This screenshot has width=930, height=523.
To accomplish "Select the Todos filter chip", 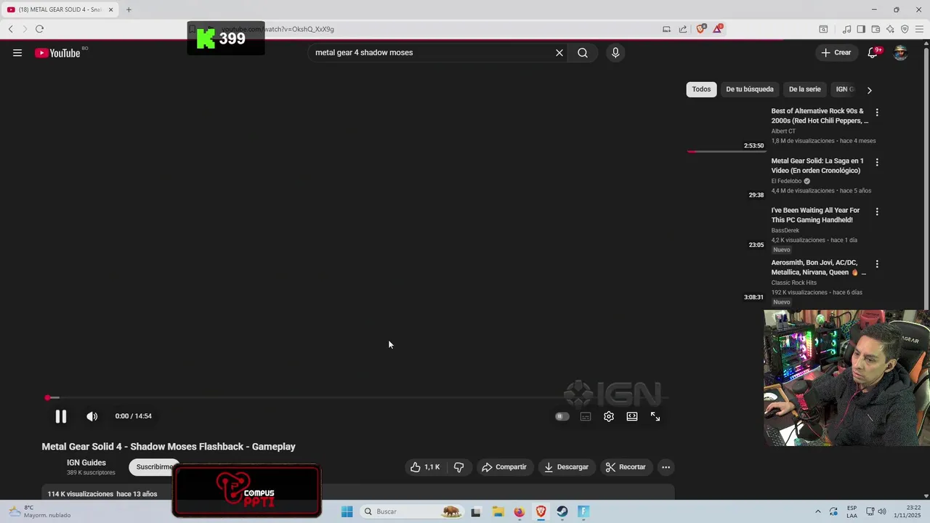I will coord(701,89).
